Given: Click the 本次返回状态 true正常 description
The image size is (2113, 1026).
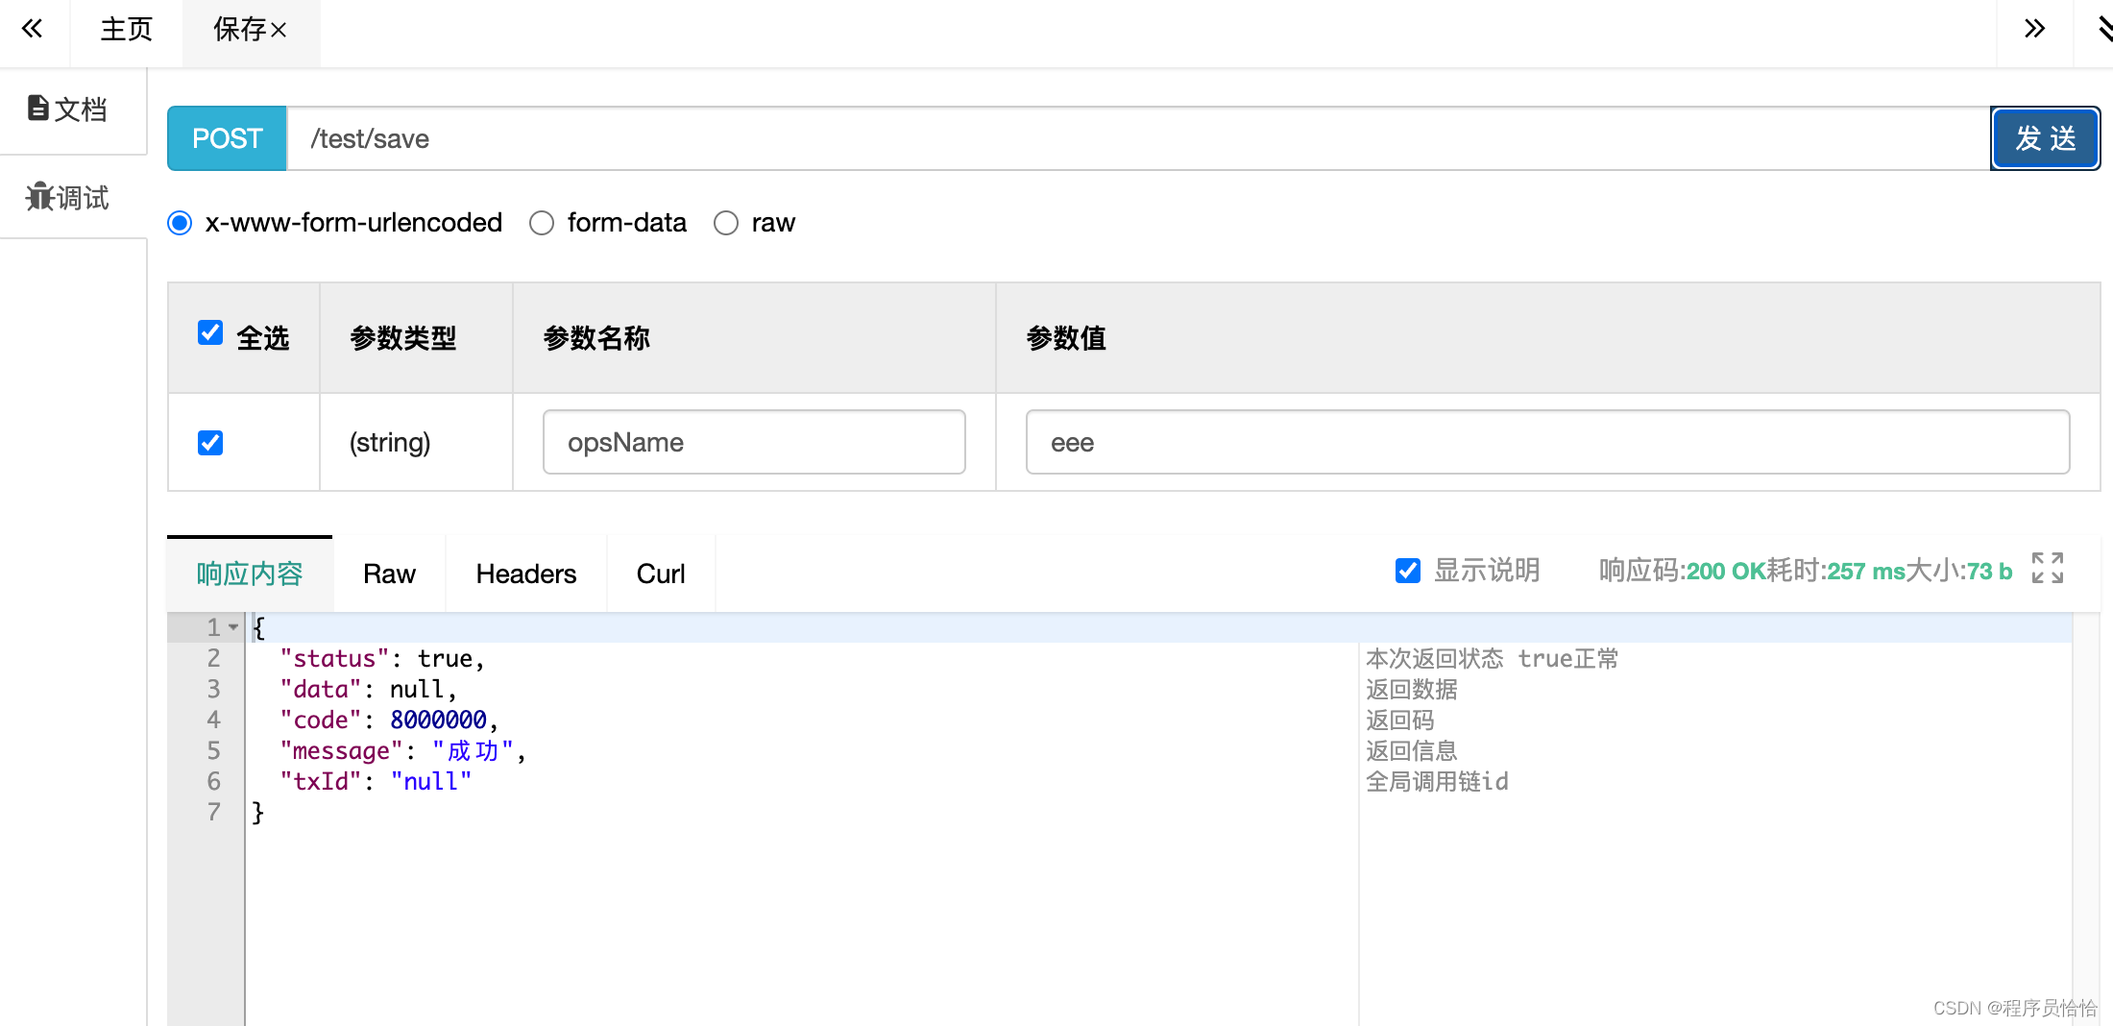Looking at the screenshot, I should click(1493, 658).
